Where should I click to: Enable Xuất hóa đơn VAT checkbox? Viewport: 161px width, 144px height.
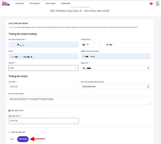click(x=9, y=132)
